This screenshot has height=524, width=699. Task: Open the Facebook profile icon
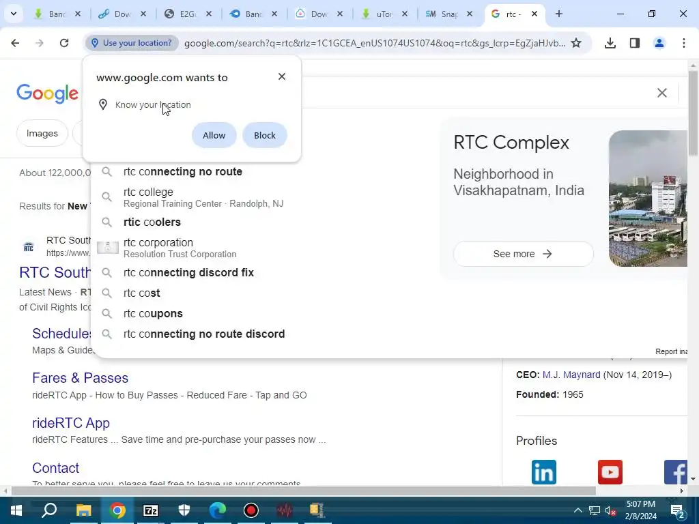pyautogui.click(x=676, y=472)
